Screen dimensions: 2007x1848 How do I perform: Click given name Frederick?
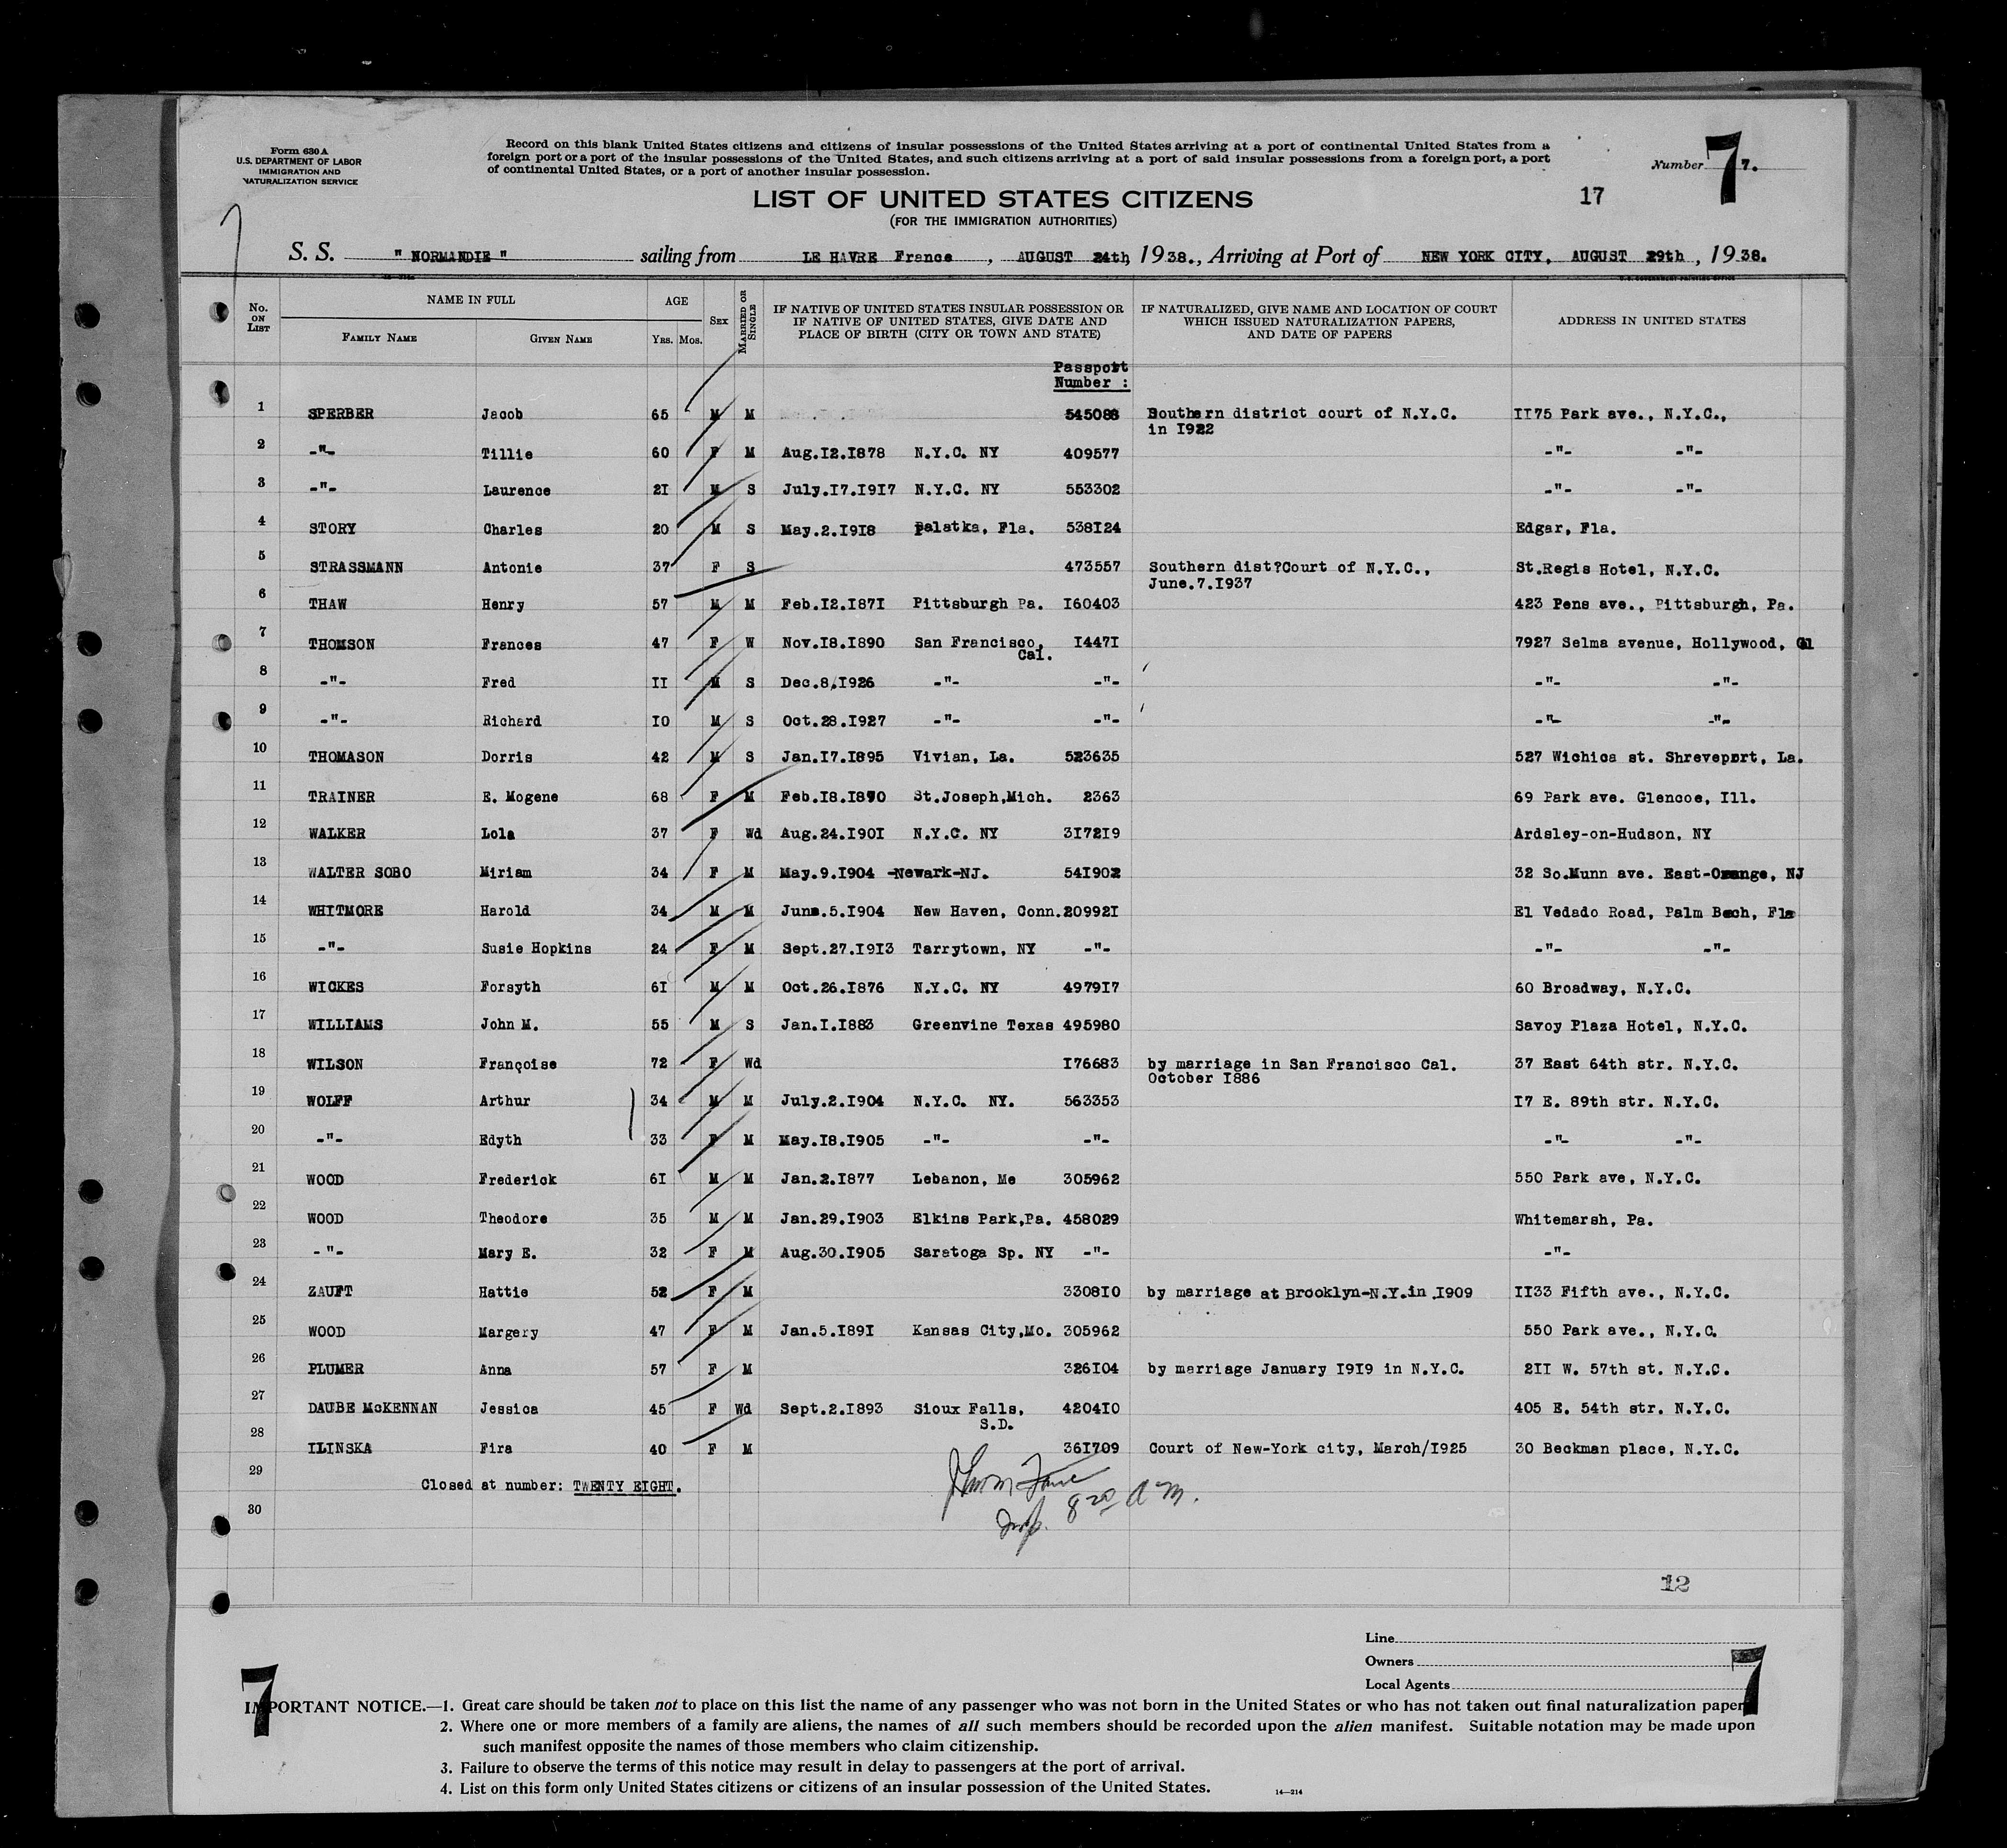coord(518,1180)
